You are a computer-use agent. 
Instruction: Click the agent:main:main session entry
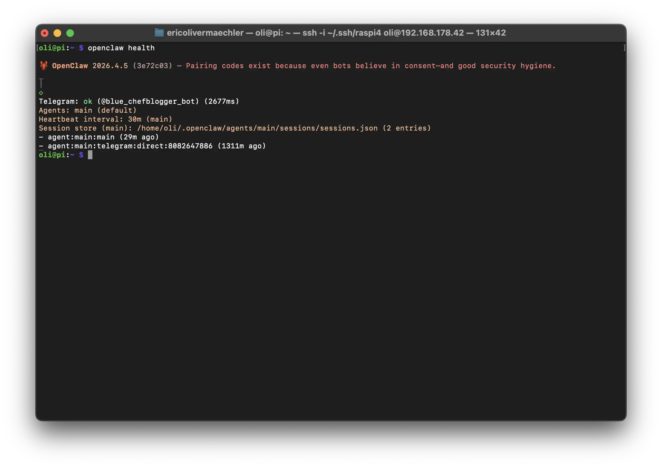click(81, 137)
